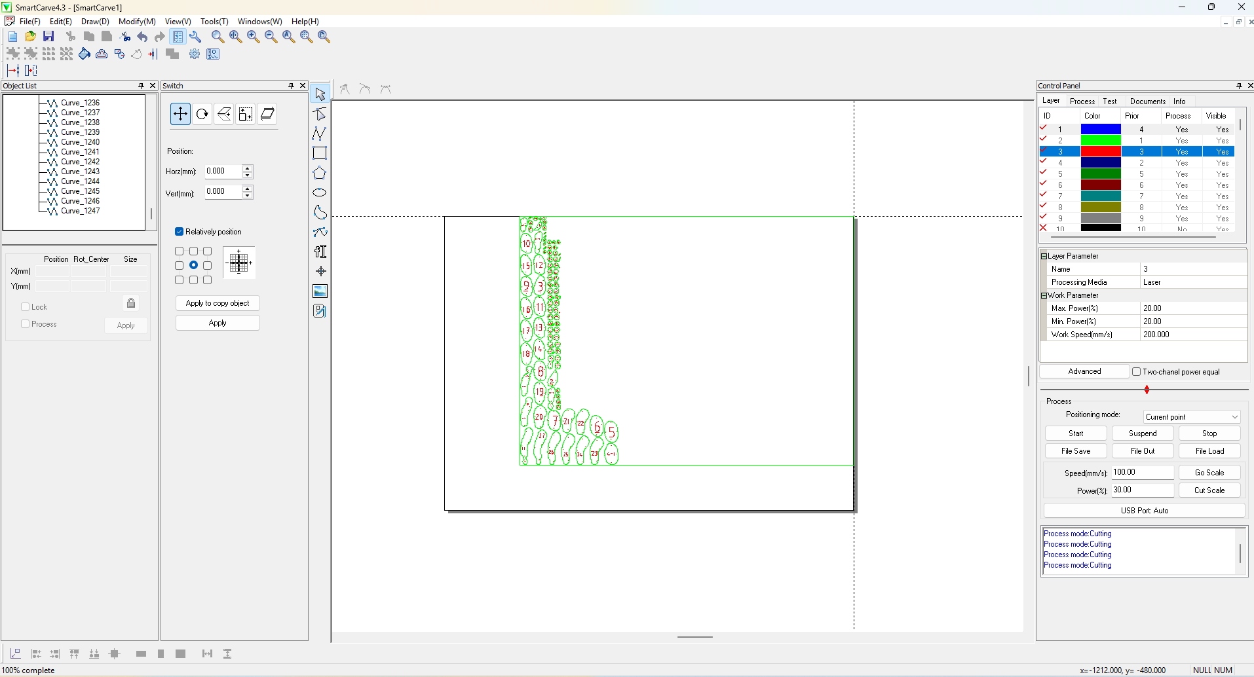Uncheck the Relatively position checkbox
Screen dimensions: 1254x677
[179, 232]
